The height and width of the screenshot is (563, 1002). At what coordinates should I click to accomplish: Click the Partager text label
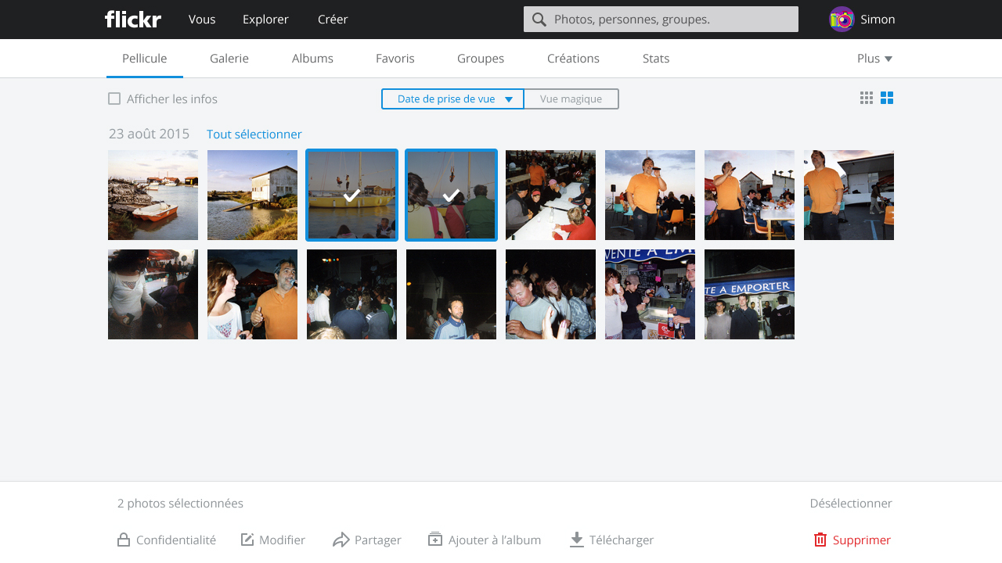(378, 540)
